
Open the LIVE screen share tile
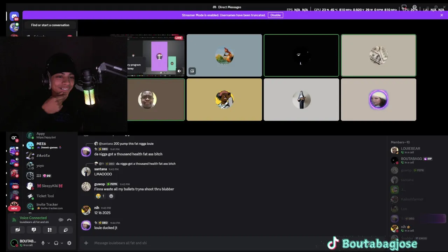coord(156,55)
